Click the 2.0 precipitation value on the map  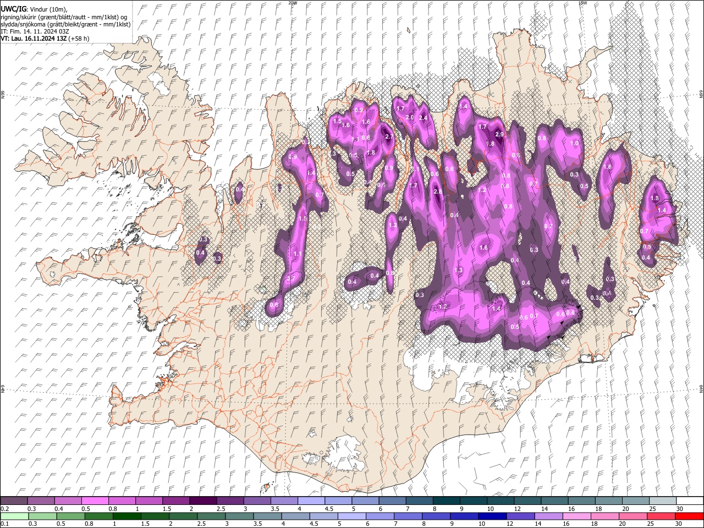[409, 117]
